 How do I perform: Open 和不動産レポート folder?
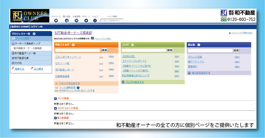tap(65, 70)
